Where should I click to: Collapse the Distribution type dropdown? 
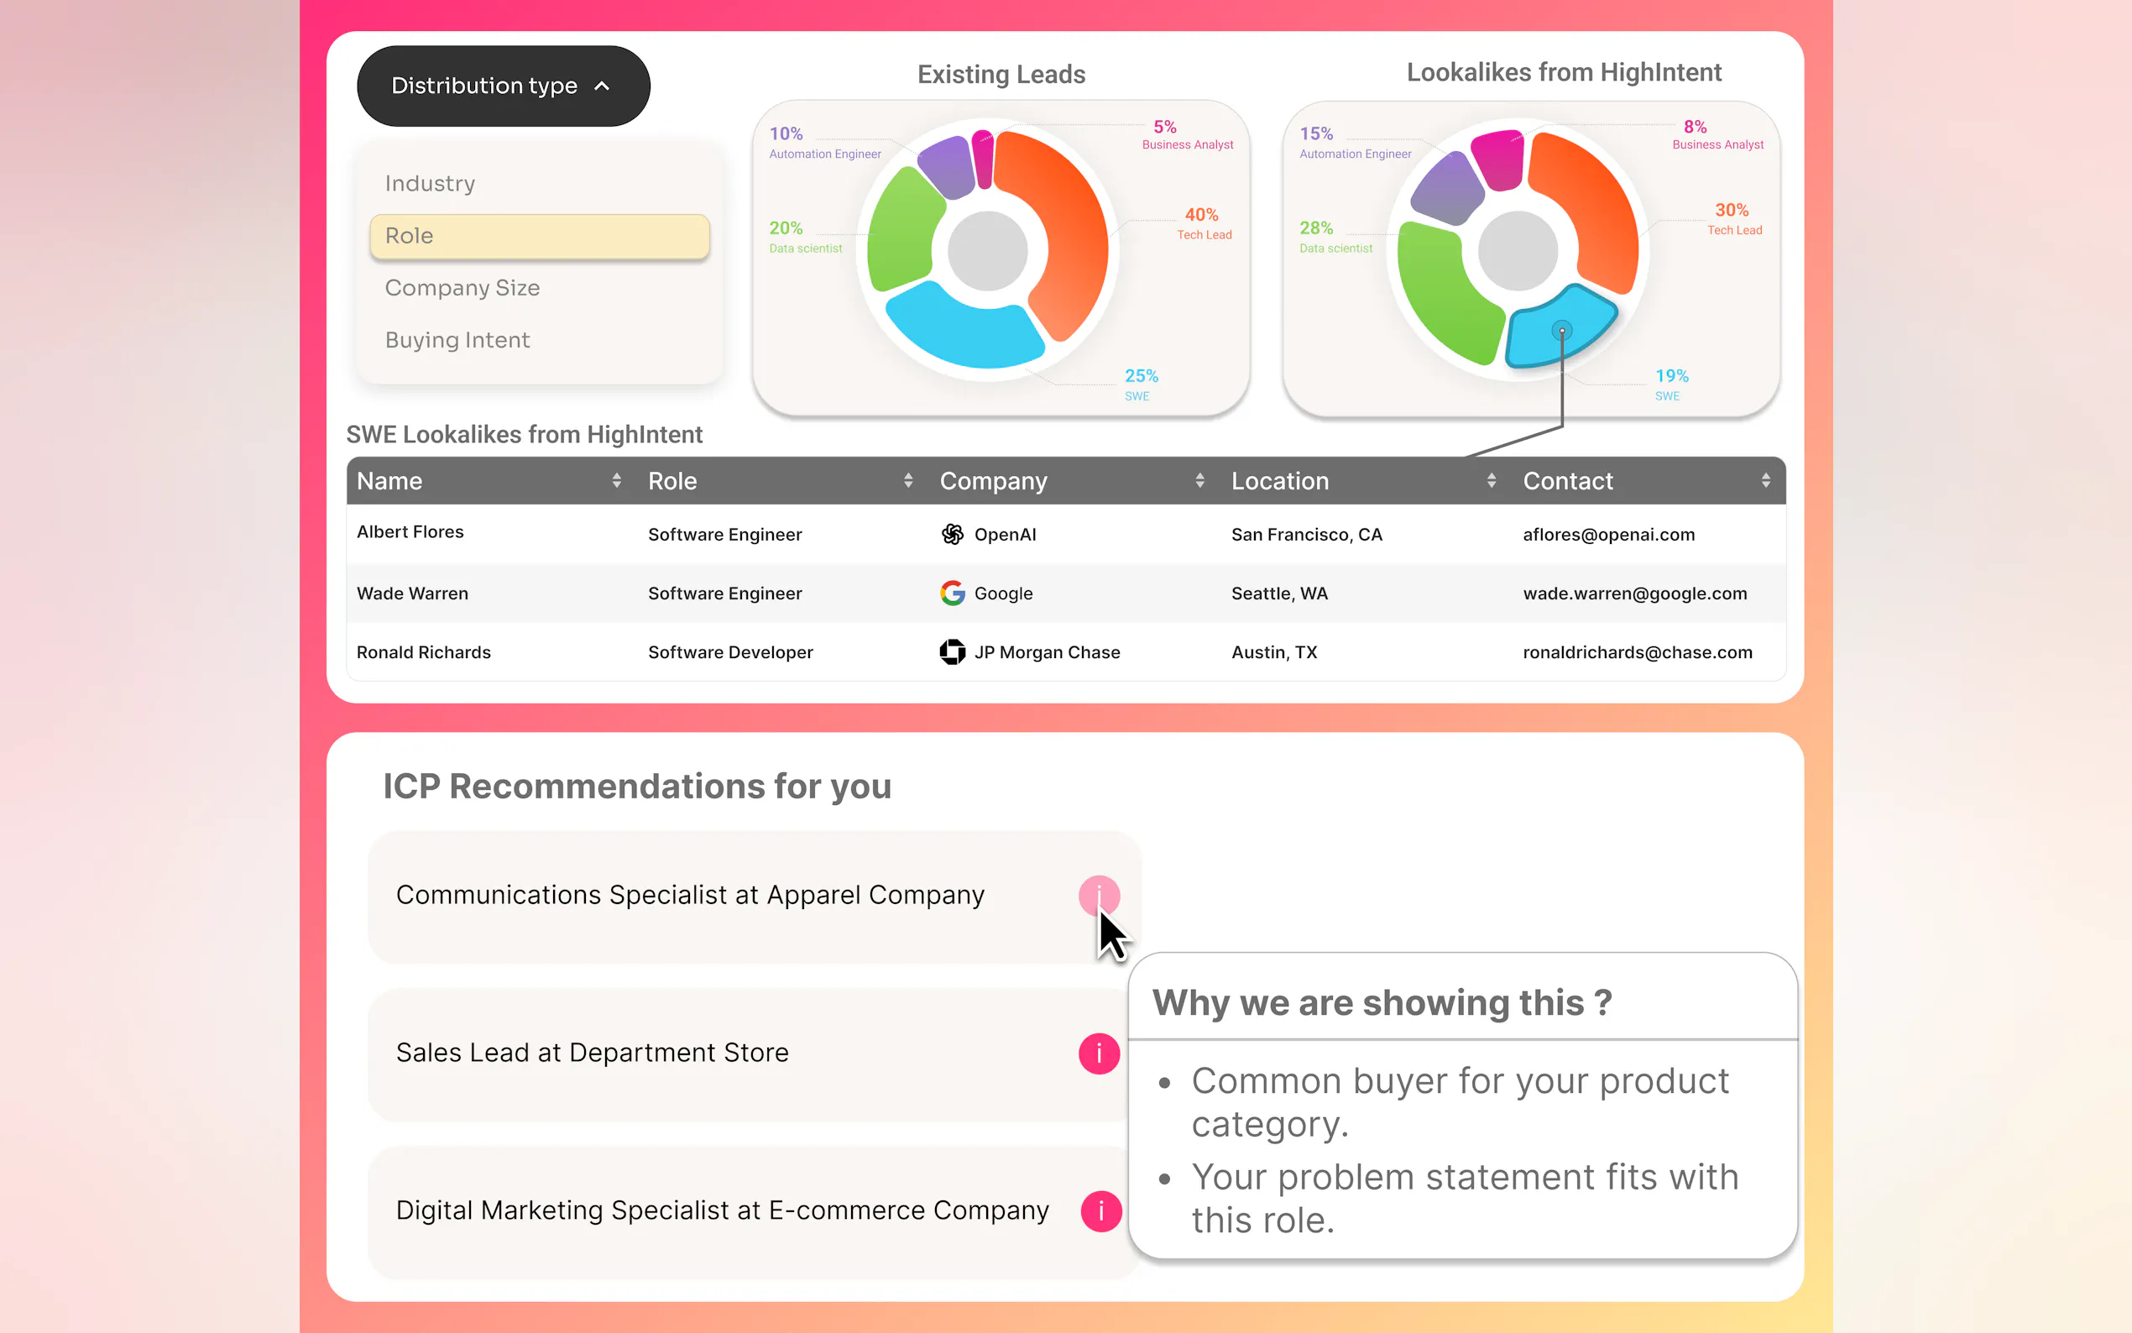(x=504, y=86)
